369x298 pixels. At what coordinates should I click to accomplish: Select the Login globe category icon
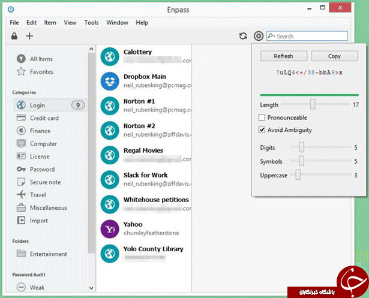(21, 105)
